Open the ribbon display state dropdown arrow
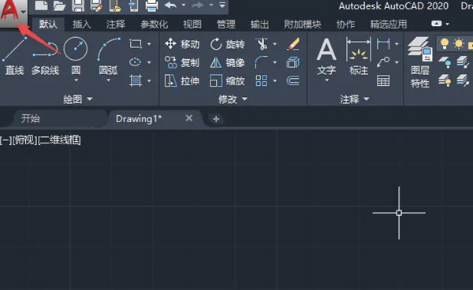Screen dimensions: 473x290 (x=447, y=24)
